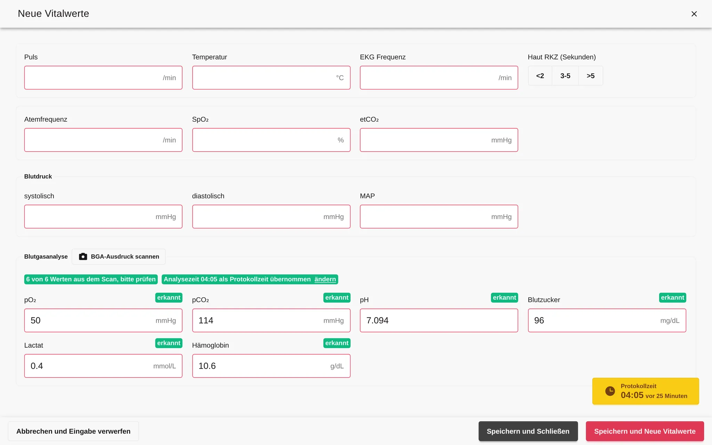
Task: Focus the systolisch blood pressure field
Action: (x=103, y=217)
